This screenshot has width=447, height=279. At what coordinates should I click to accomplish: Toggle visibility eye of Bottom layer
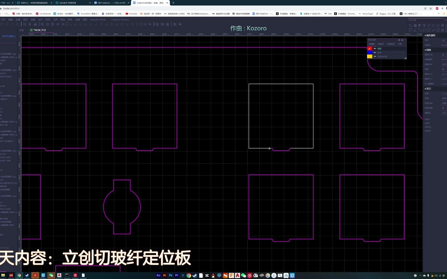coord(375,52)
